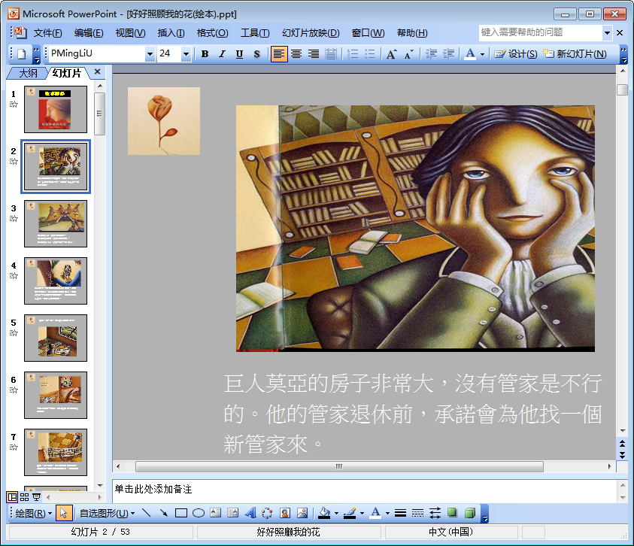Center align text

296,54
